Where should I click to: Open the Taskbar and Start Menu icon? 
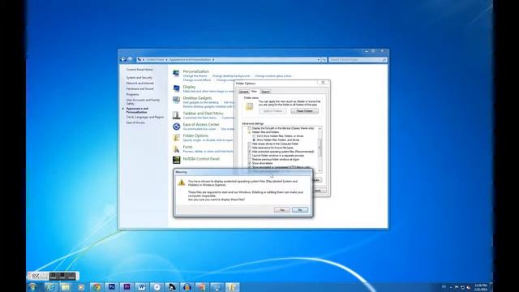click(x=176, y=115)
